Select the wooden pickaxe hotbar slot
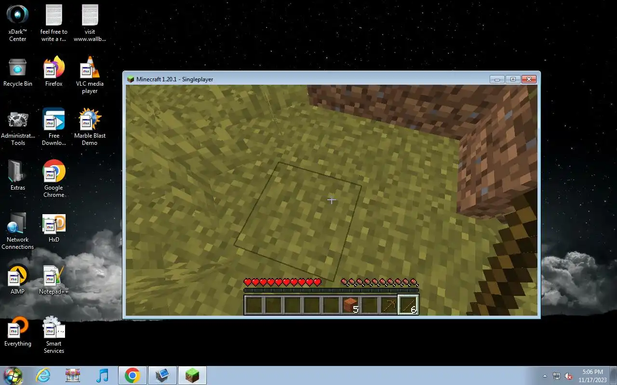Screen dimensions: 617x385 tap(389, 305)
